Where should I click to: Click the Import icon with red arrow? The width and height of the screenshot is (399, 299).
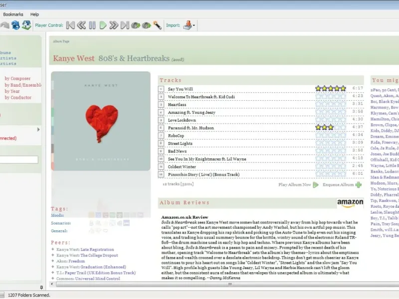tap(188, 25)
